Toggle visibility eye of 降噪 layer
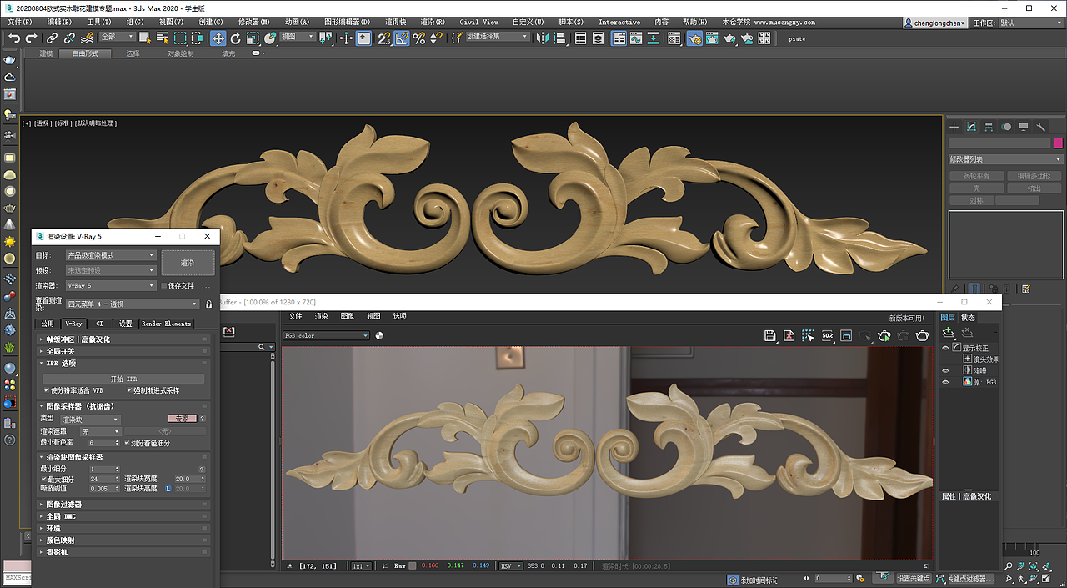The width and height of the screenshot is (1067, 588). tap(945, 370)
